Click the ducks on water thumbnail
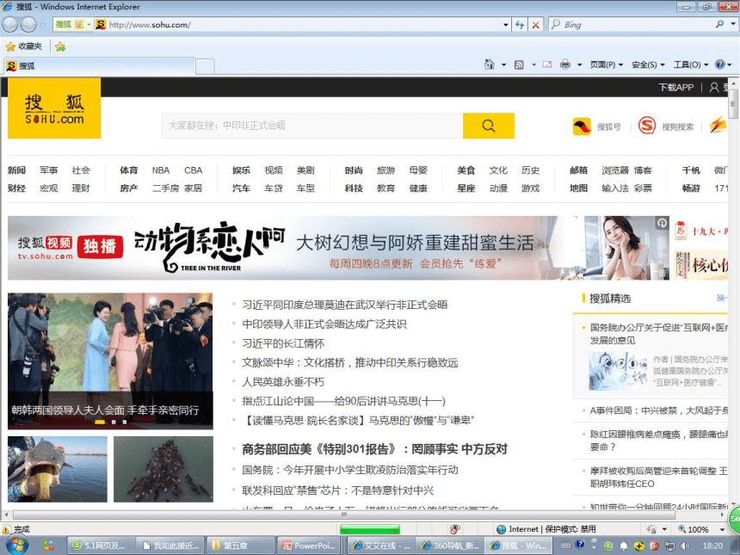 point(163,469)
